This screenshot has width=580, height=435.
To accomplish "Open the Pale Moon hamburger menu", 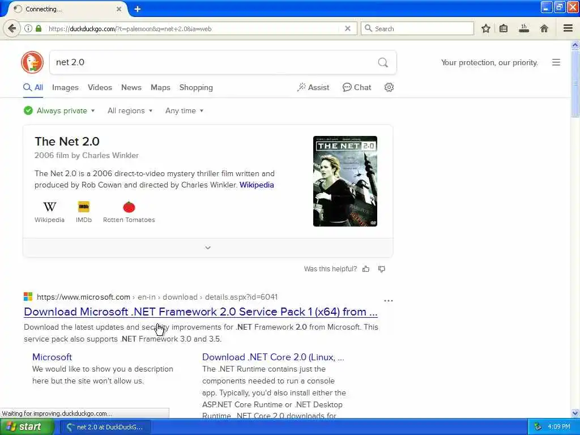I will [568, 28].
